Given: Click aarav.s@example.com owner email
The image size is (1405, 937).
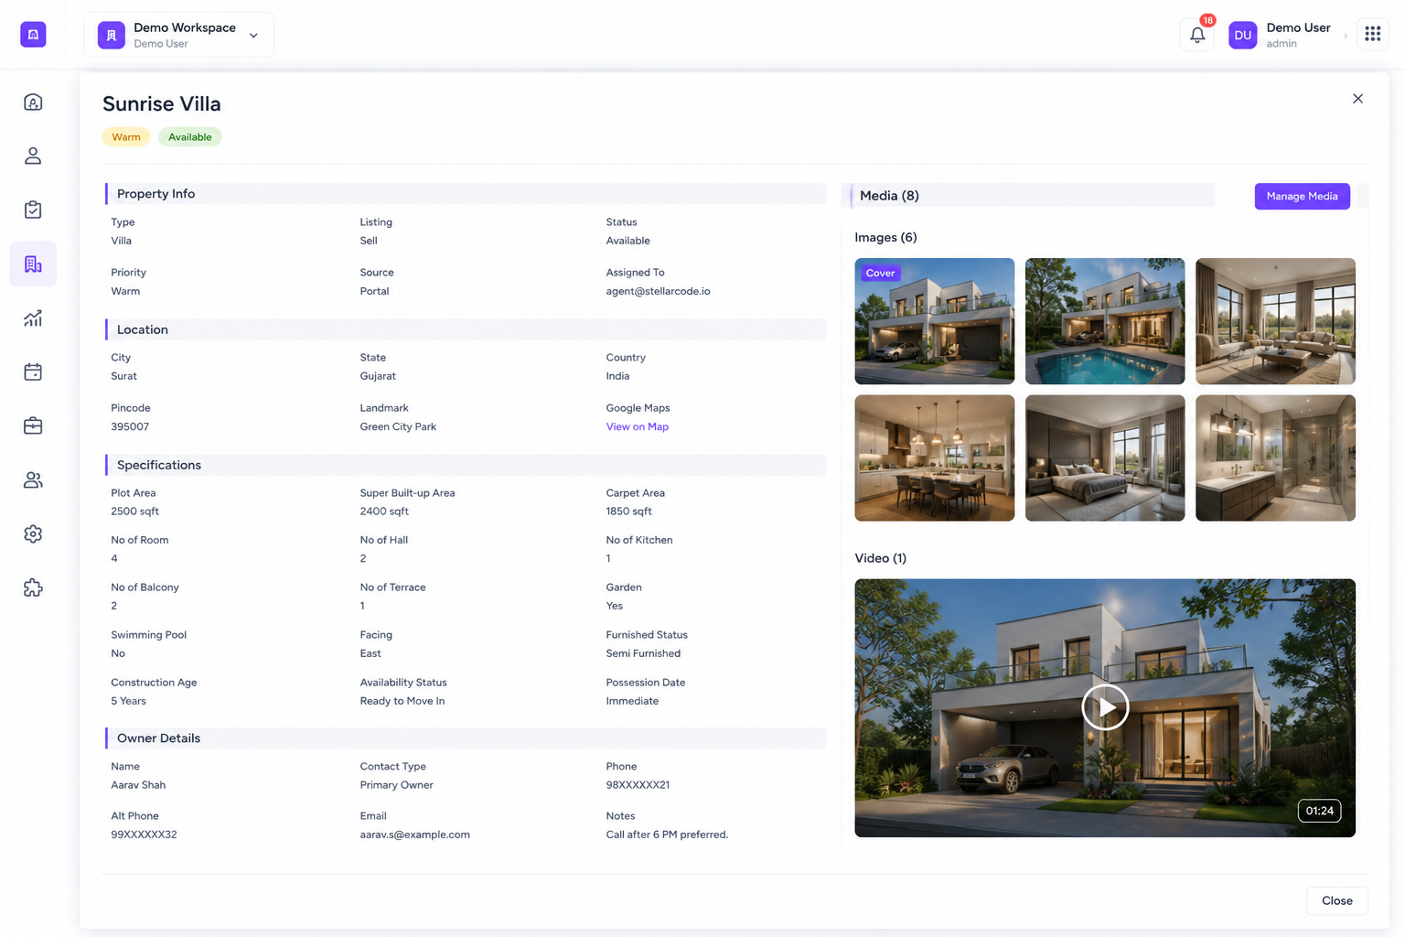Looking at the screenshot, I should [x=414, y=835].
